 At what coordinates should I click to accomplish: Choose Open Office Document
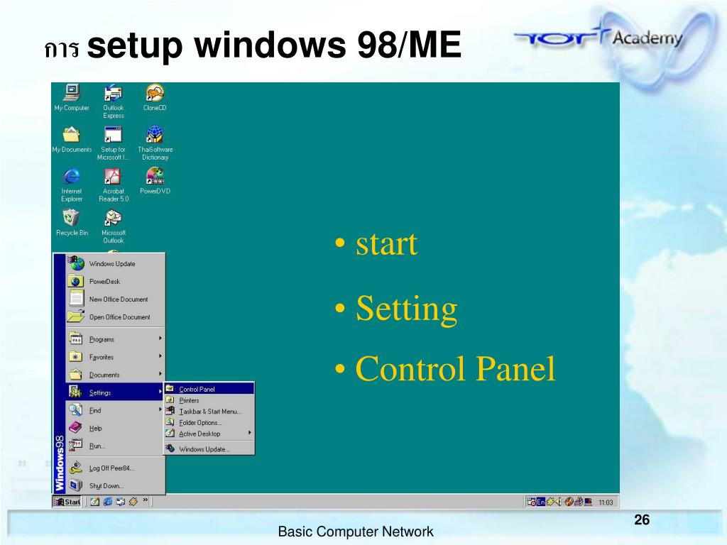tap(116, 317)
